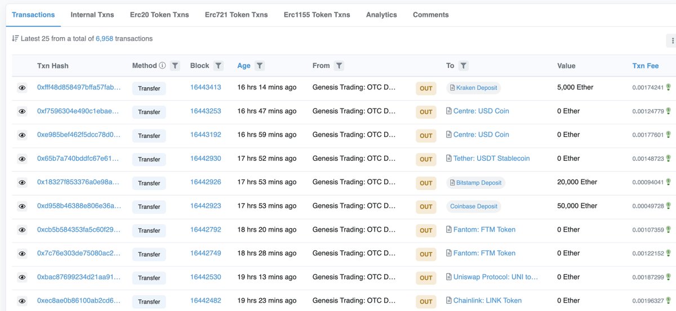The width and height of the screenshot is (676, 311).
Task: Click Transfer method badge in block 16443413 row
Action: point(149,88)
